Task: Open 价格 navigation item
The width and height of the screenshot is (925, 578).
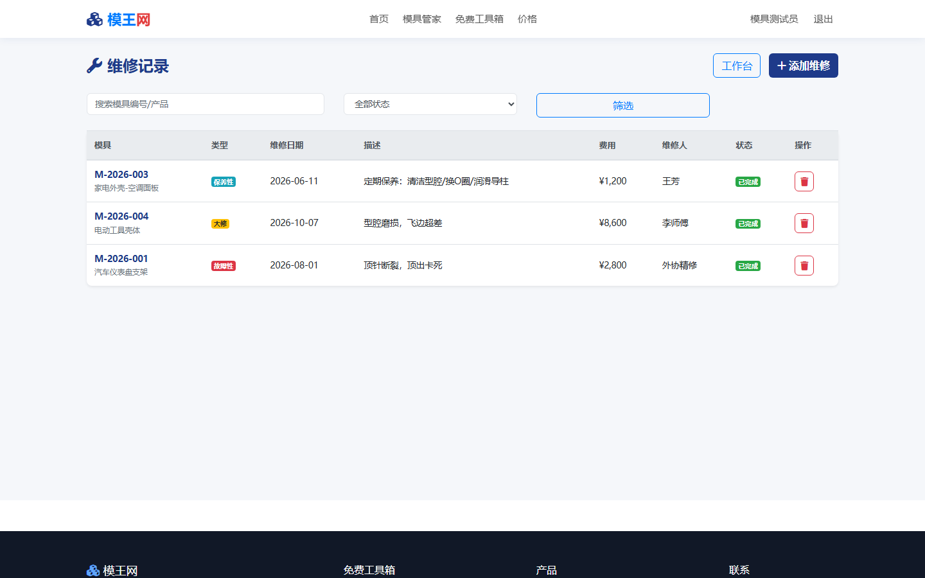Action: [x=527, y=19]
